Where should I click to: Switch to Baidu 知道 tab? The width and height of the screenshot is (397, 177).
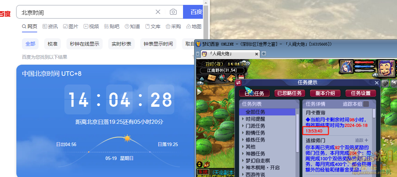pos(133,26)
